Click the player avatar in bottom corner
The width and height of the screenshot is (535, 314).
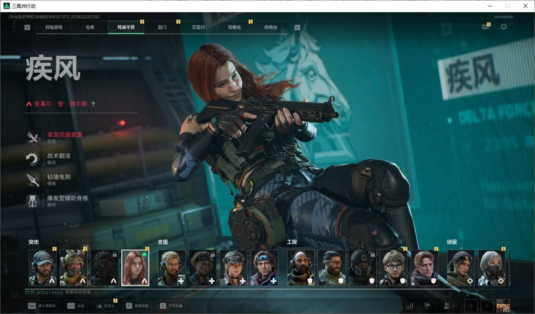(503, 306)
